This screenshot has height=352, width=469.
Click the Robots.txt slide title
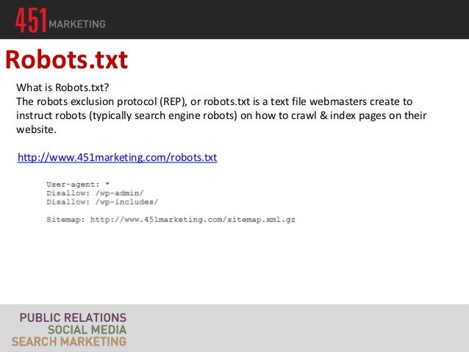point(67,60)
